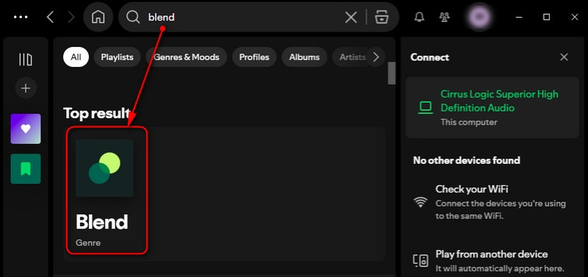
Task: Filter results by Profiles
Action: tap(254, 57)
